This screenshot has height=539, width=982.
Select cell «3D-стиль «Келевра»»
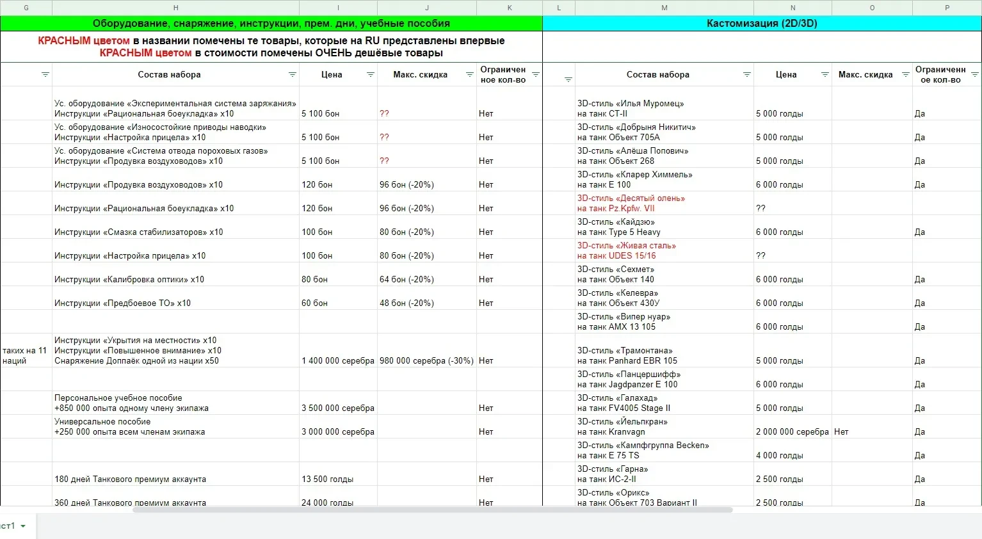(664, 298)
